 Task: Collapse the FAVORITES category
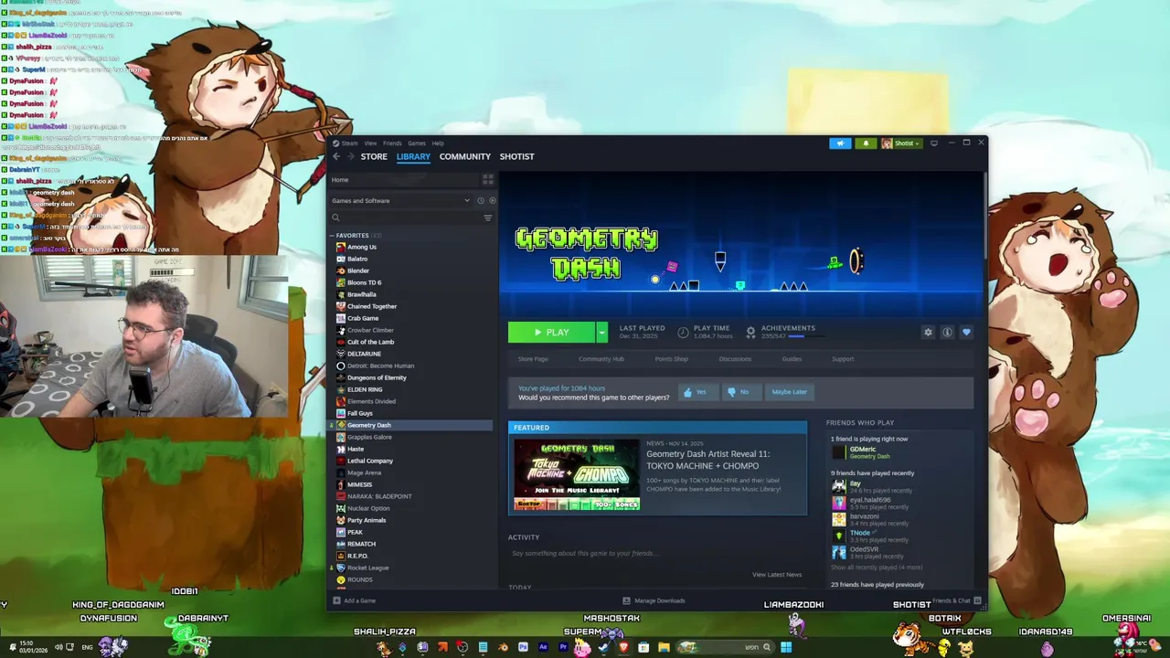(x=333, y=236)
